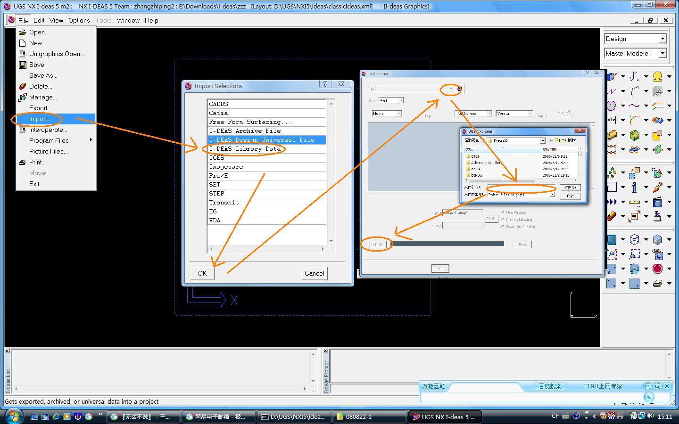The image size is (679, 424).
Task: Click Cancel in Import Selections dialog
Action: (x=315, y=273)
